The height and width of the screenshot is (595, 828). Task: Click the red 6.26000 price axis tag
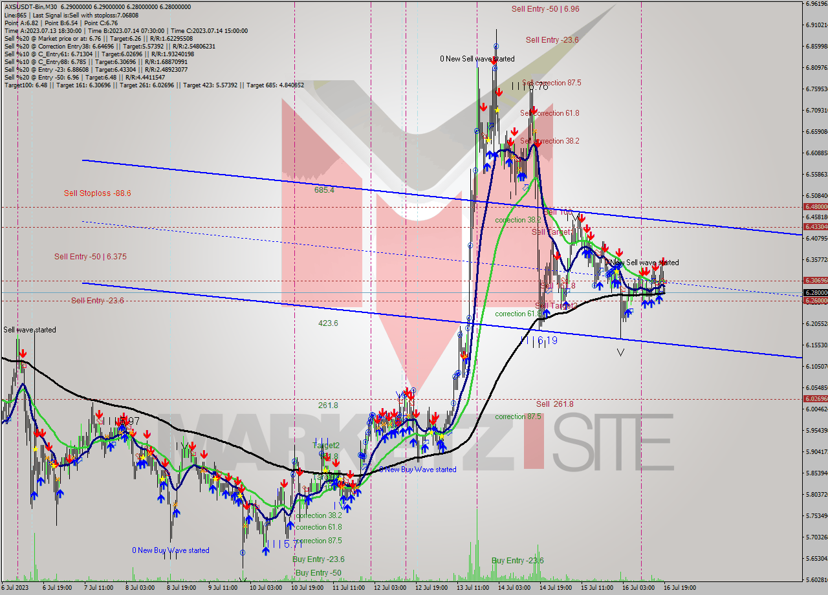click(815, 301)
